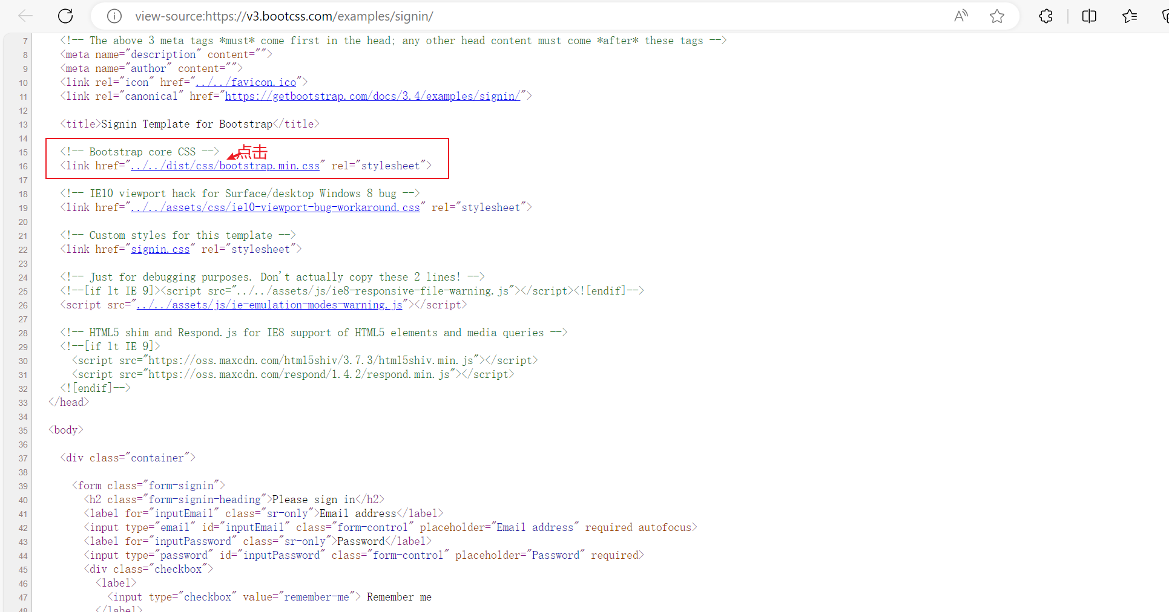Viewport: 1169px width, 612px height.
Task: Click the div class="checkbox" line
Action: click(x=148, y=569)
